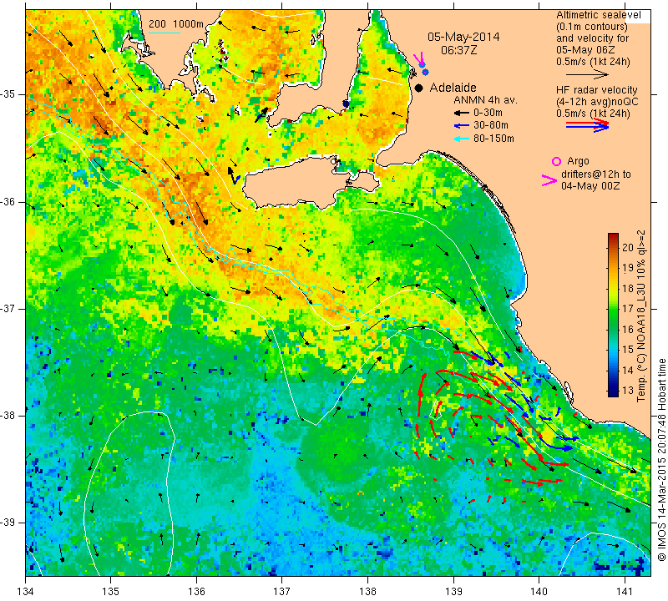Click the HF radar red-blue reference arrows
The height and width of the screenshot is (601, 668).
tap(587, 125)
